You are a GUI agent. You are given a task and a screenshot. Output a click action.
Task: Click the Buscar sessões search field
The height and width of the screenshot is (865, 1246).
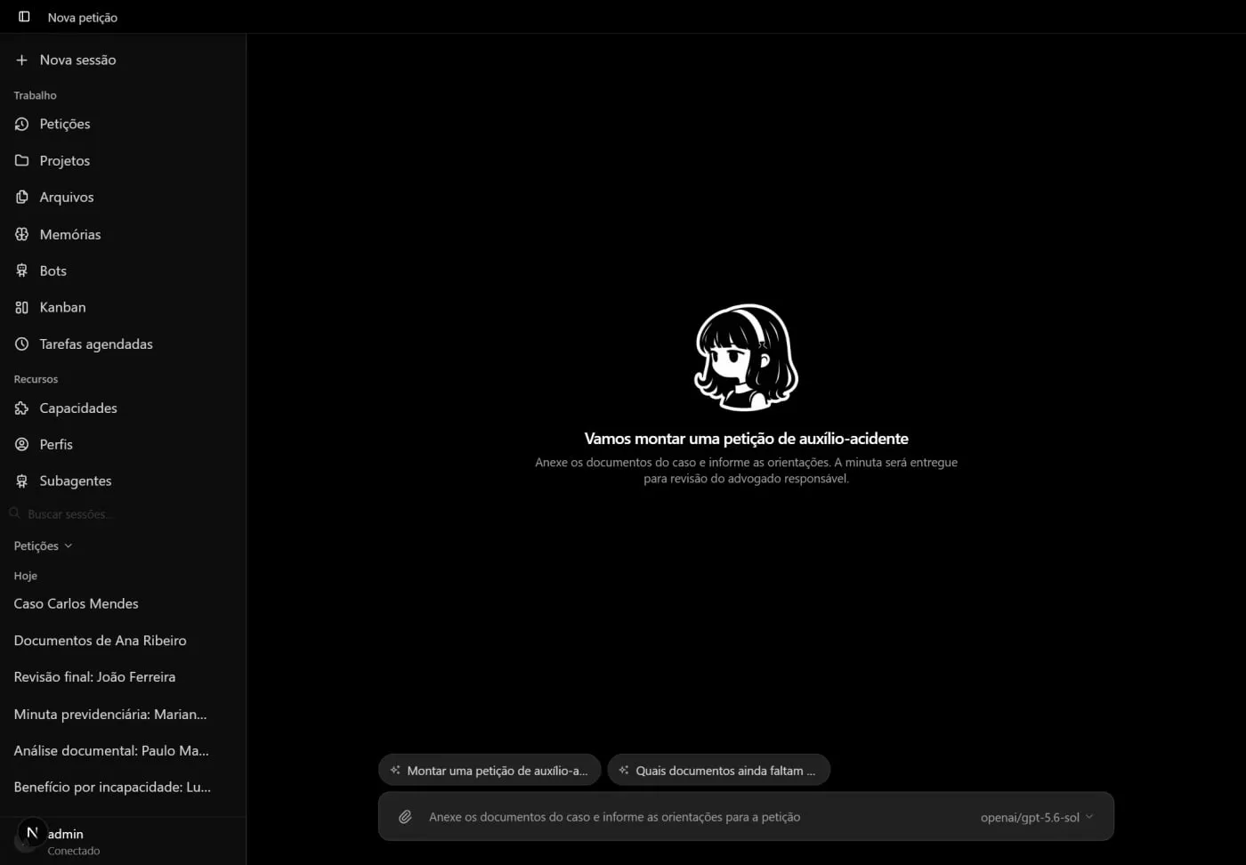point(123,513)
